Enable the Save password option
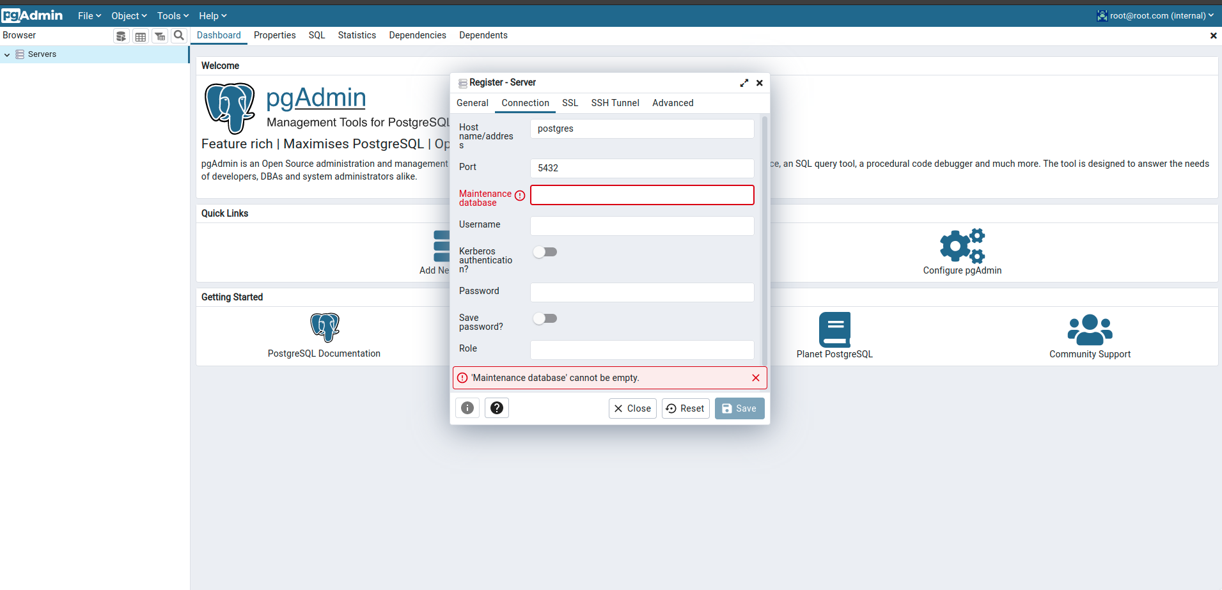 point(545,318)
